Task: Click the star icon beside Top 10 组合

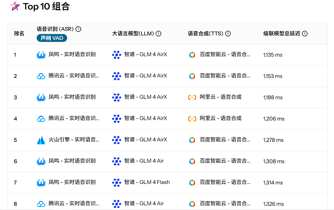Action: click(15, 6)
